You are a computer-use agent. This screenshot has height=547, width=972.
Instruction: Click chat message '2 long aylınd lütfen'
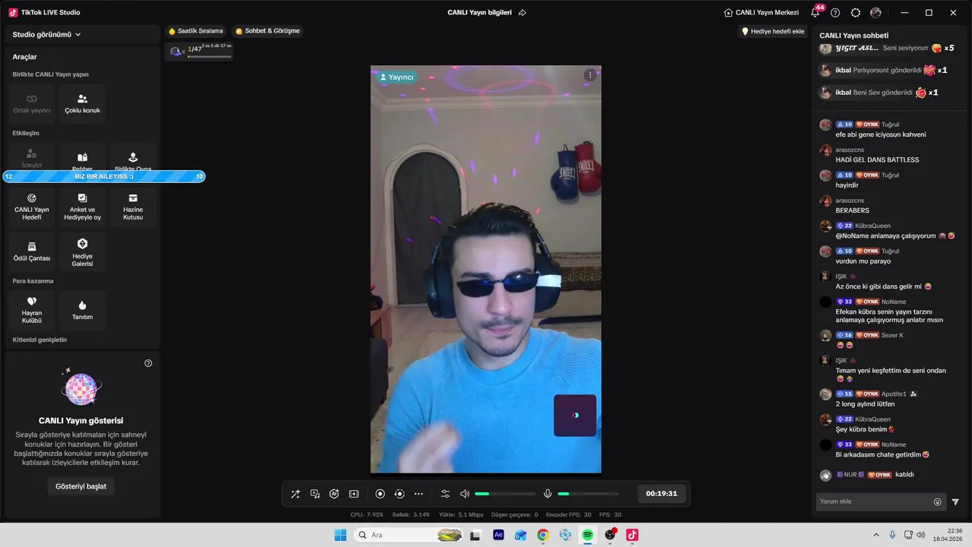[x=865, y=404]
